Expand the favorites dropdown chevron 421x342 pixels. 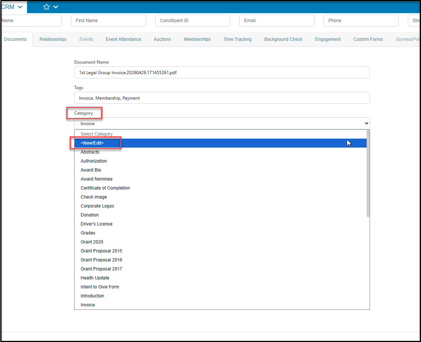(56, 7)
